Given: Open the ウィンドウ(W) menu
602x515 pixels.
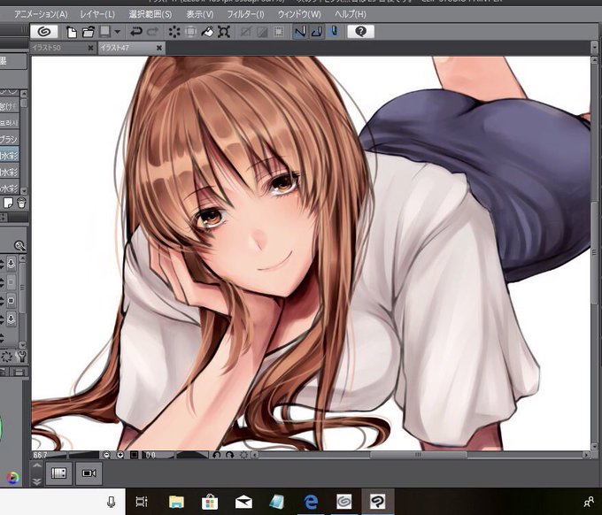Looking at the screenshot, I should 299,14.
